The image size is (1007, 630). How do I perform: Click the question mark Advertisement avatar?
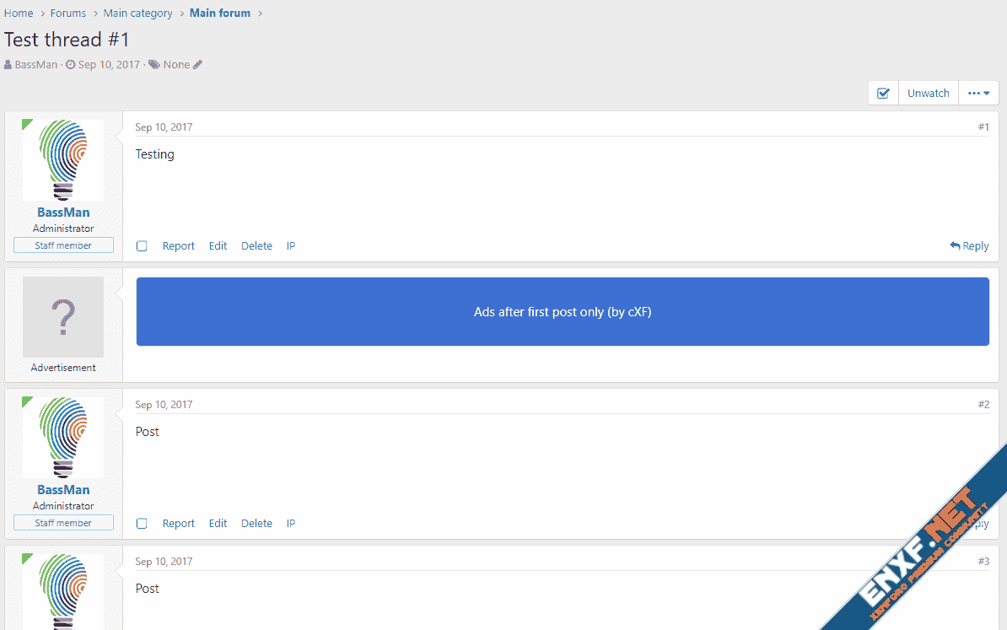[x=63, y=317]
